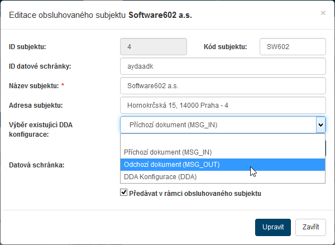Click the dialog title Software602 a.s.
The height and width of the screenshot is (245, 335).
(160, 15)
